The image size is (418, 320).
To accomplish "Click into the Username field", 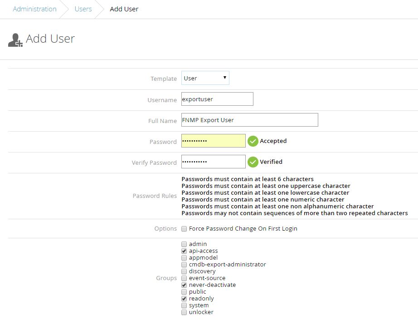I will [217, 99].
